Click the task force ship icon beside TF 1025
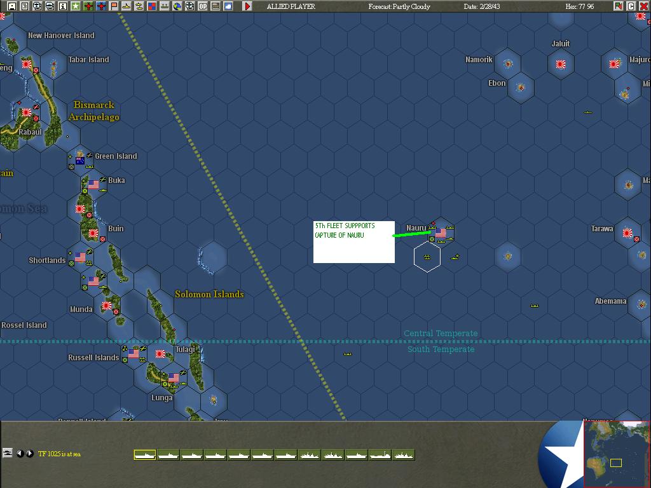Image resolution: width=651 pixels, height=488 pixels. click(7, 453)
